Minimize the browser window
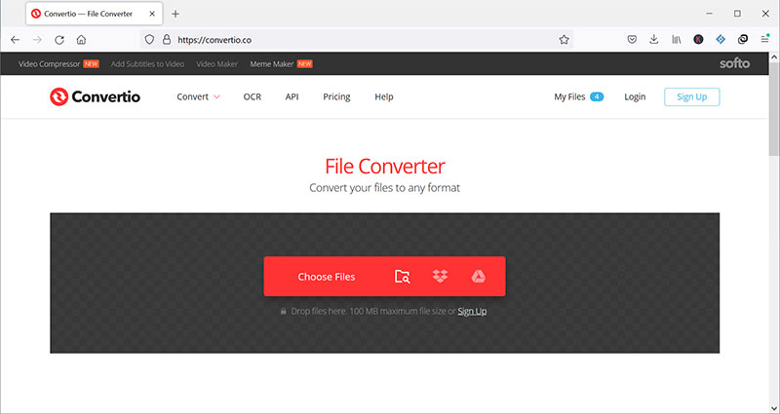The width and height of the screenshot is (780, 414). click(x=710, y=14)
